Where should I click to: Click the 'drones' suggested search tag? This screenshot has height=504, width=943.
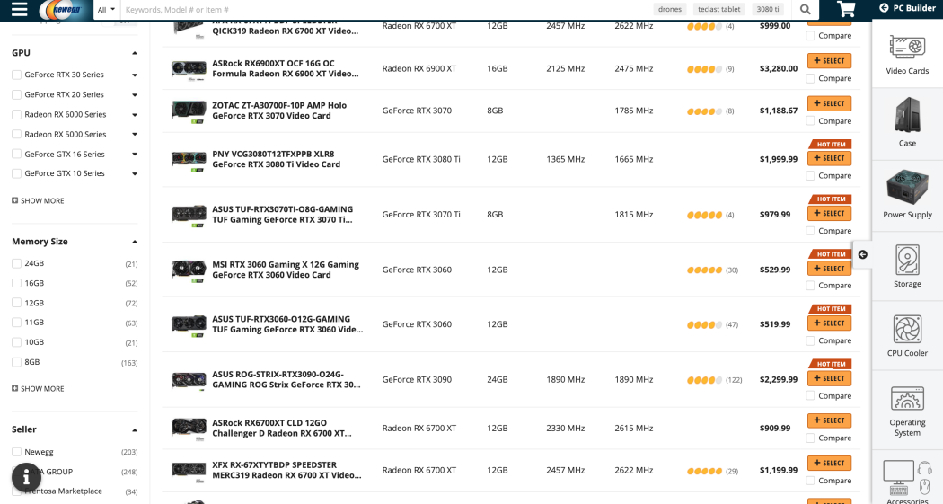pyautogui.click(x=670, y=9)
